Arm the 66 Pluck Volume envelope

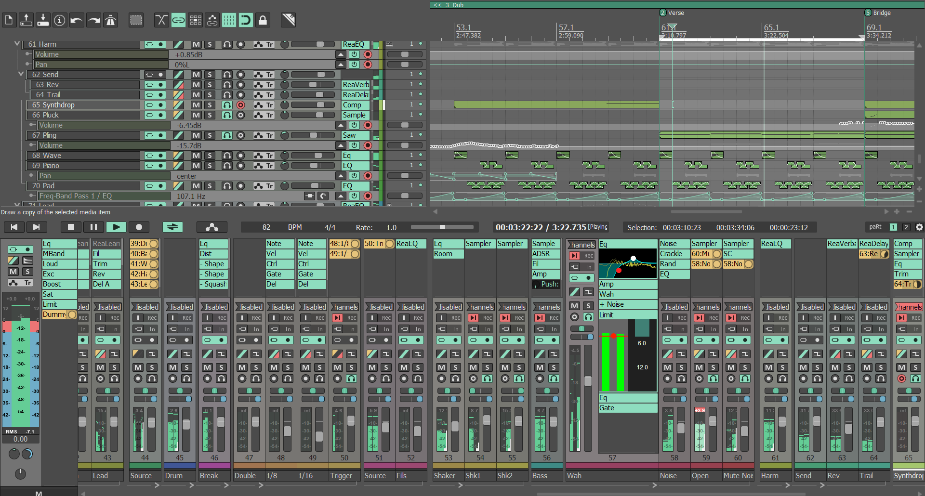pyautogui.click(x=368, y=125)
